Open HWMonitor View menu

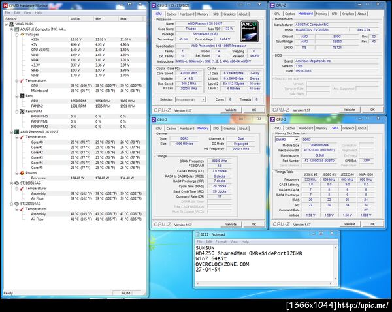[x=27, y=12]
